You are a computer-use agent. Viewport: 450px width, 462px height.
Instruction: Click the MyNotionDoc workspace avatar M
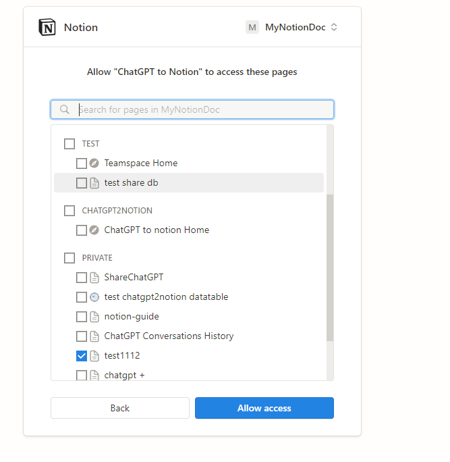tap(252, 27)
